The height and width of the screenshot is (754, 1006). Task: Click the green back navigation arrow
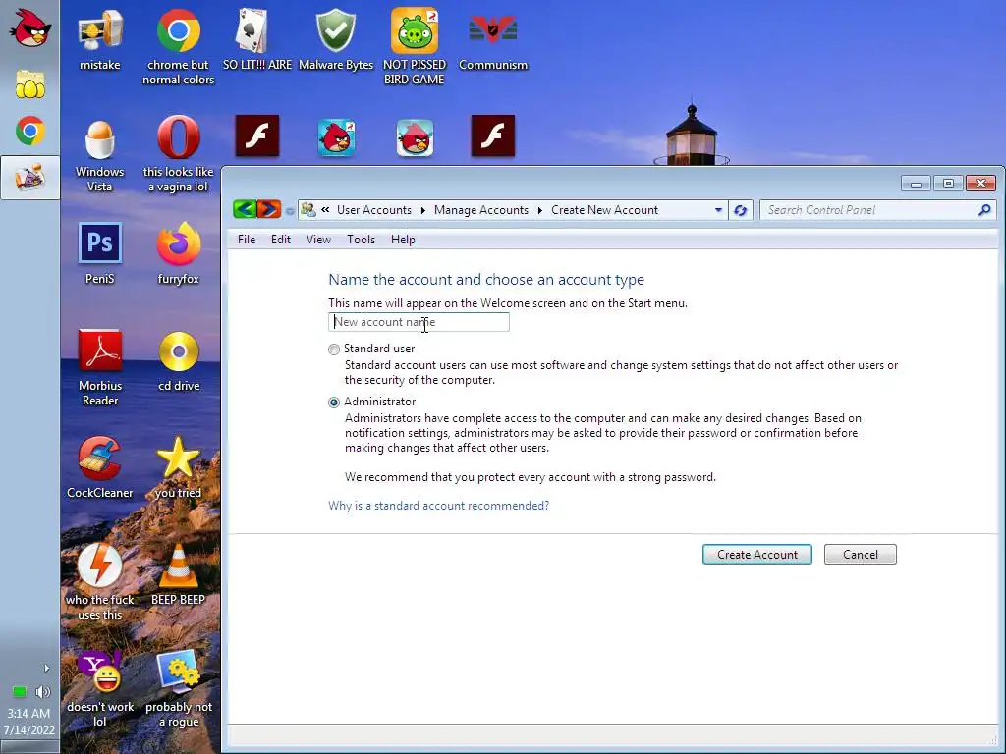[x=245, y=209]
